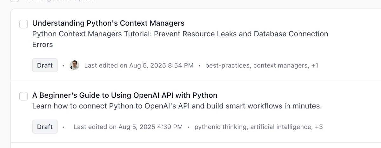
Task: Select the Understanding Python's Context Managers checkbox
Action: [x=24, y=24]
